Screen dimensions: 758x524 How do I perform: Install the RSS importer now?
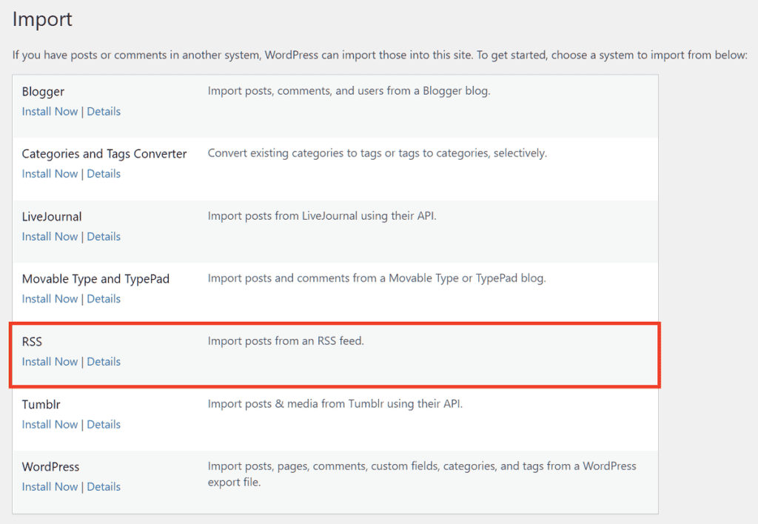[x=50, y=362]
